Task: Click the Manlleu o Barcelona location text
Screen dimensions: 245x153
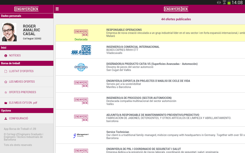Action: [x=119, y=87]
